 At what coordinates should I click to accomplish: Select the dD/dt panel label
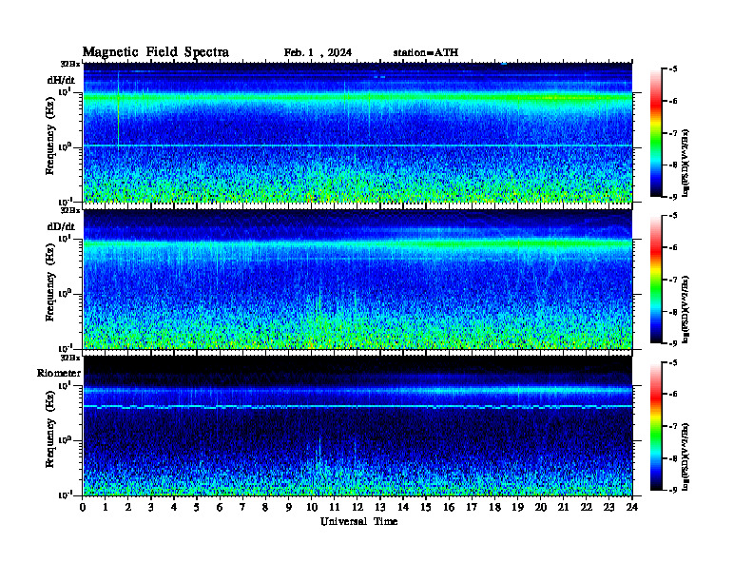(x=61, y=226)
